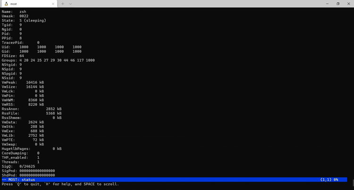This screenshot has width=354, height=190.
Task: Expand the new tab profile dropdown
Action: (x=70, y=4)
